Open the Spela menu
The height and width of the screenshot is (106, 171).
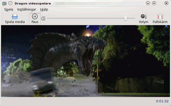(x=8, y=9)
